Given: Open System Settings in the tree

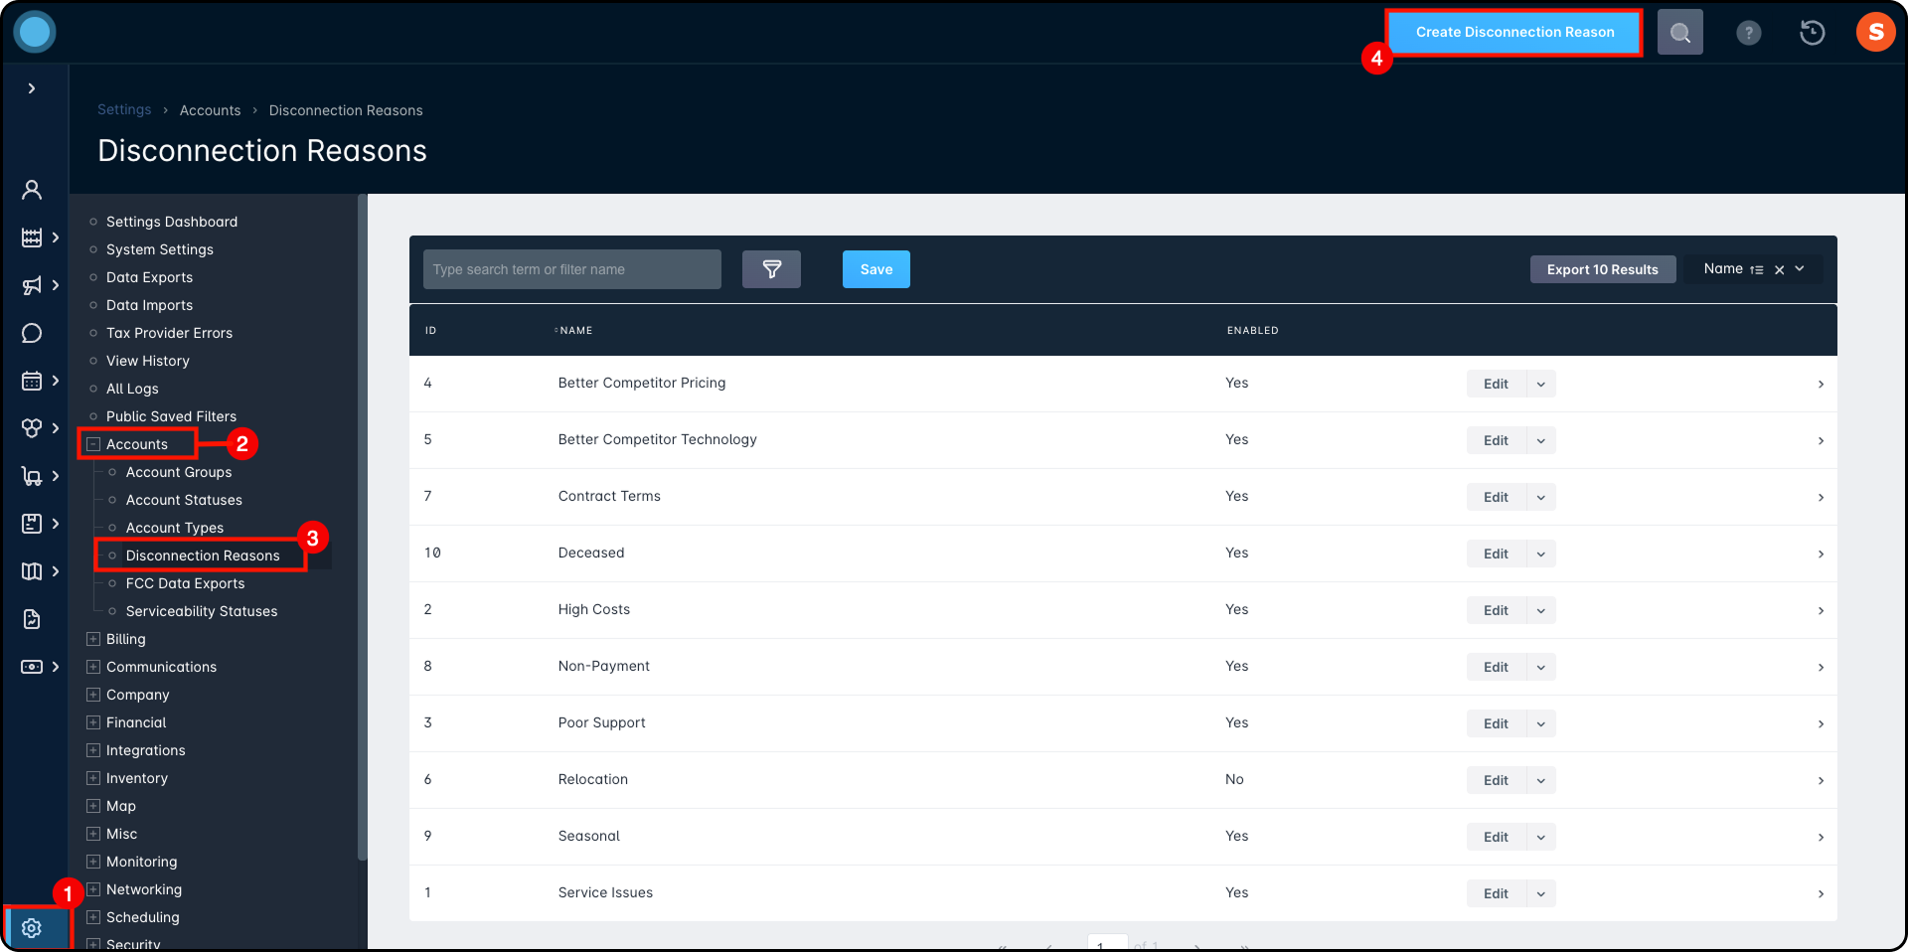Looking at the screenshot, I should coord(160,249).
